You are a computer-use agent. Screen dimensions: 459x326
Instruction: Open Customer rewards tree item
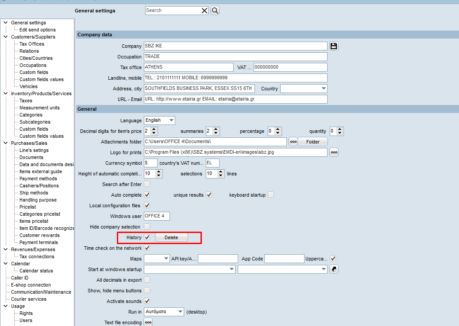(x=39, y=235)
